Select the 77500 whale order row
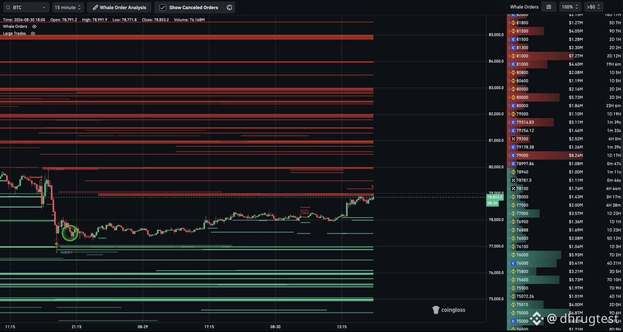Screen dimensions: 623x332 click(564, 205)
